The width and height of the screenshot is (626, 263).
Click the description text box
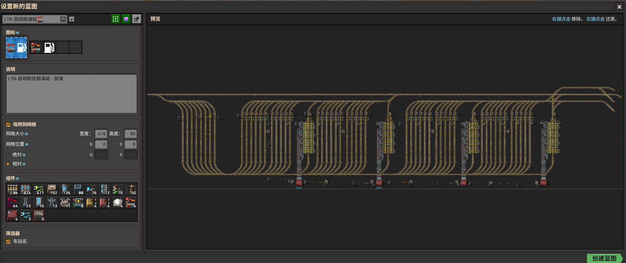(72, 94)
